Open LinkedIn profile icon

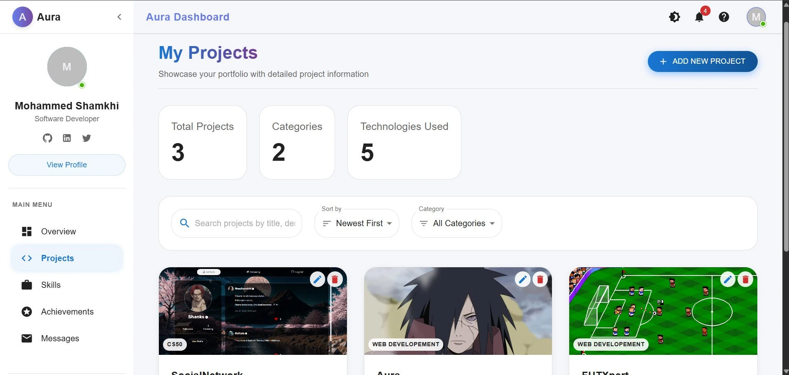coord(67,138)
